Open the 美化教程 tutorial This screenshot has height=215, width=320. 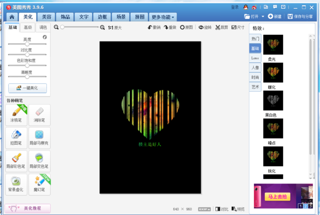point(28,208)
